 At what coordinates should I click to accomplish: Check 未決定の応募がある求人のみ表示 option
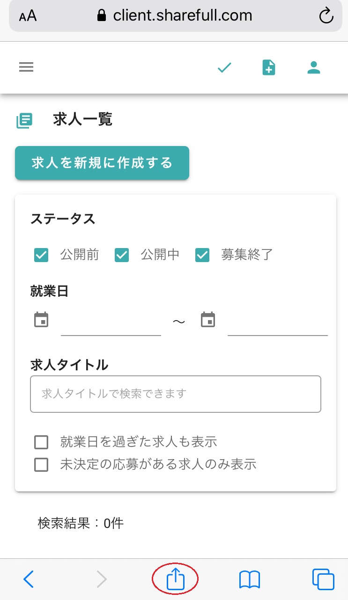tap(41, 465)
